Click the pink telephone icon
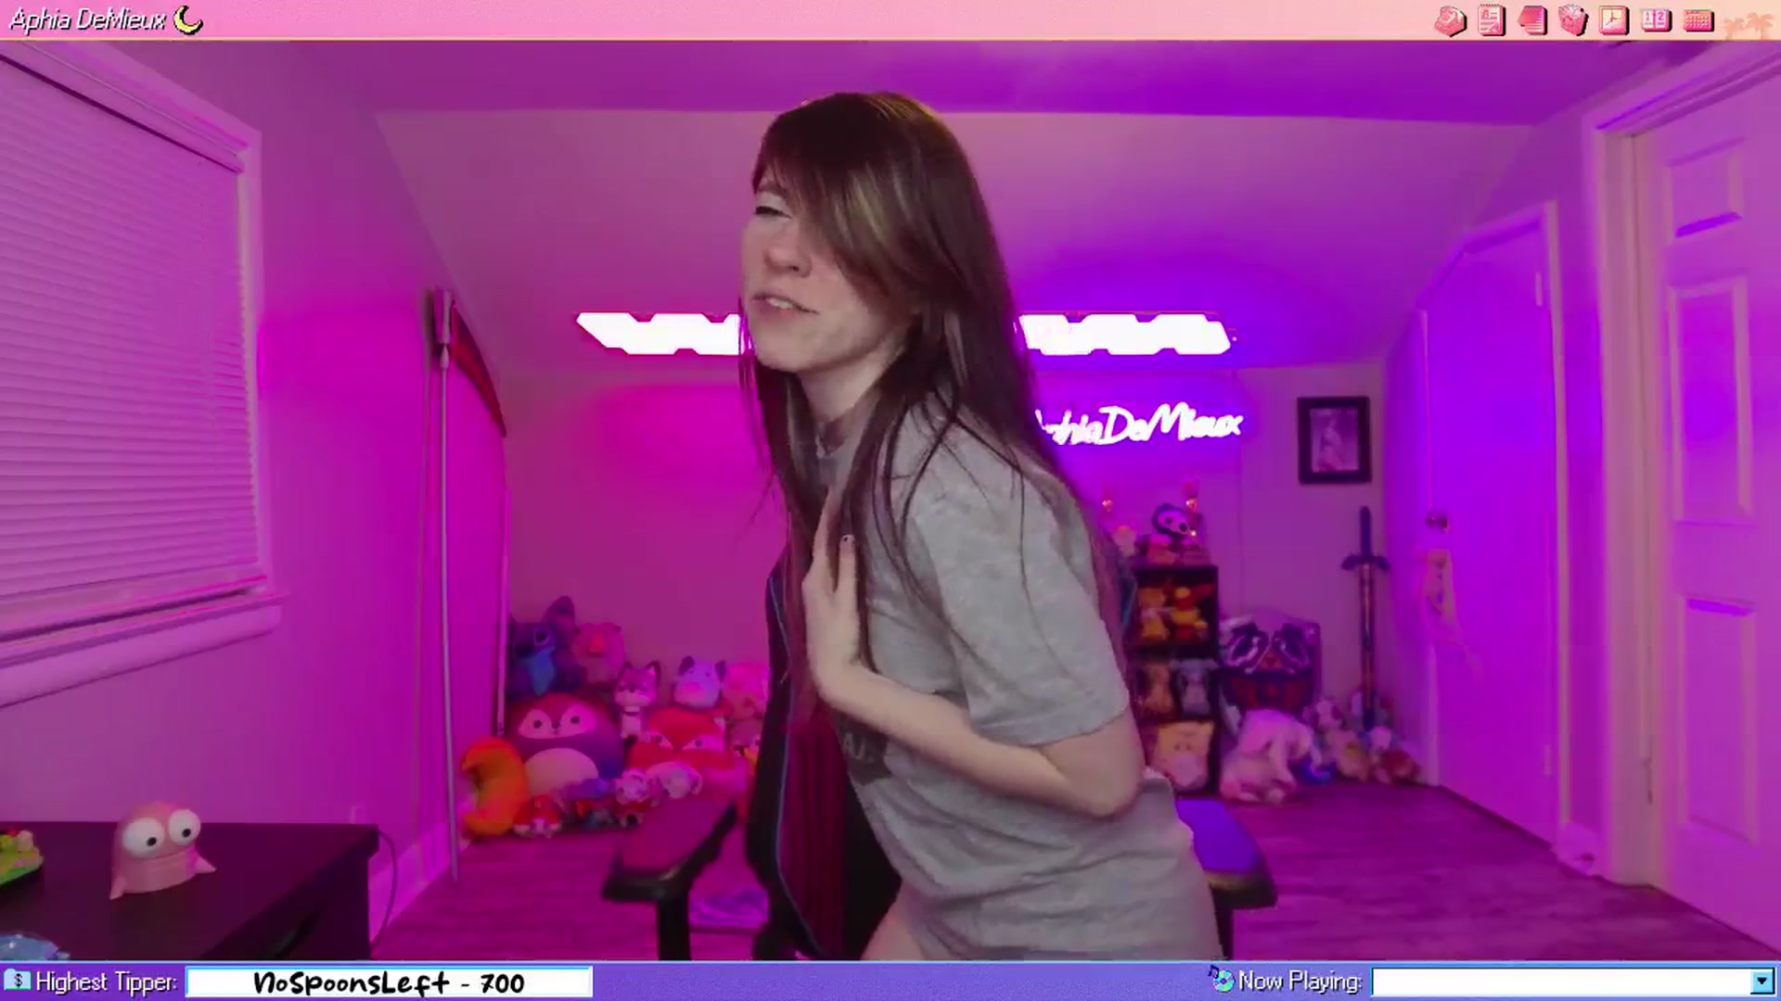This screenshot has width=1781, height=1001. (x=1450, y=20)
